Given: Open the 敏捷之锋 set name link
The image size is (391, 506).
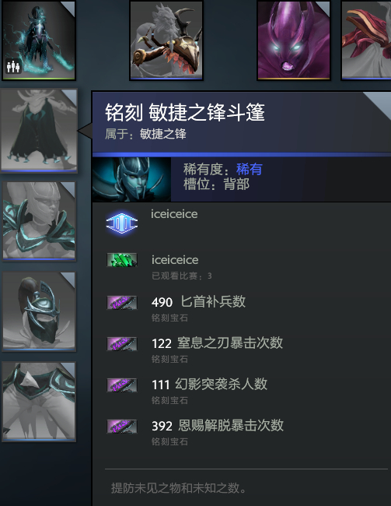Looking at the screenshot, I should 162,134.
